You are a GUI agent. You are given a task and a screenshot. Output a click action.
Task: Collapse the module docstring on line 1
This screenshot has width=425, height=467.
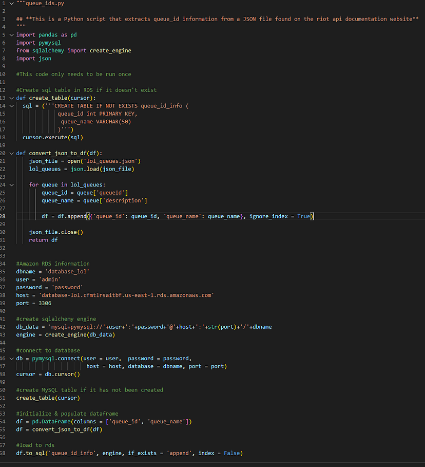(12, 3)
